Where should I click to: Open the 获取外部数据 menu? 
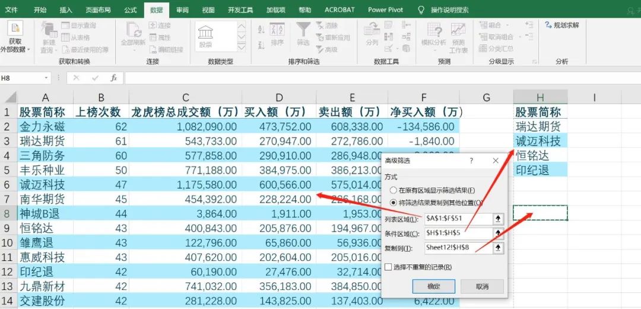click(x=15, y=37)
